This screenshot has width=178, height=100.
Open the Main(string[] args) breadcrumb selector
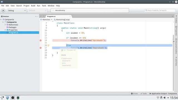pos(62,20)
